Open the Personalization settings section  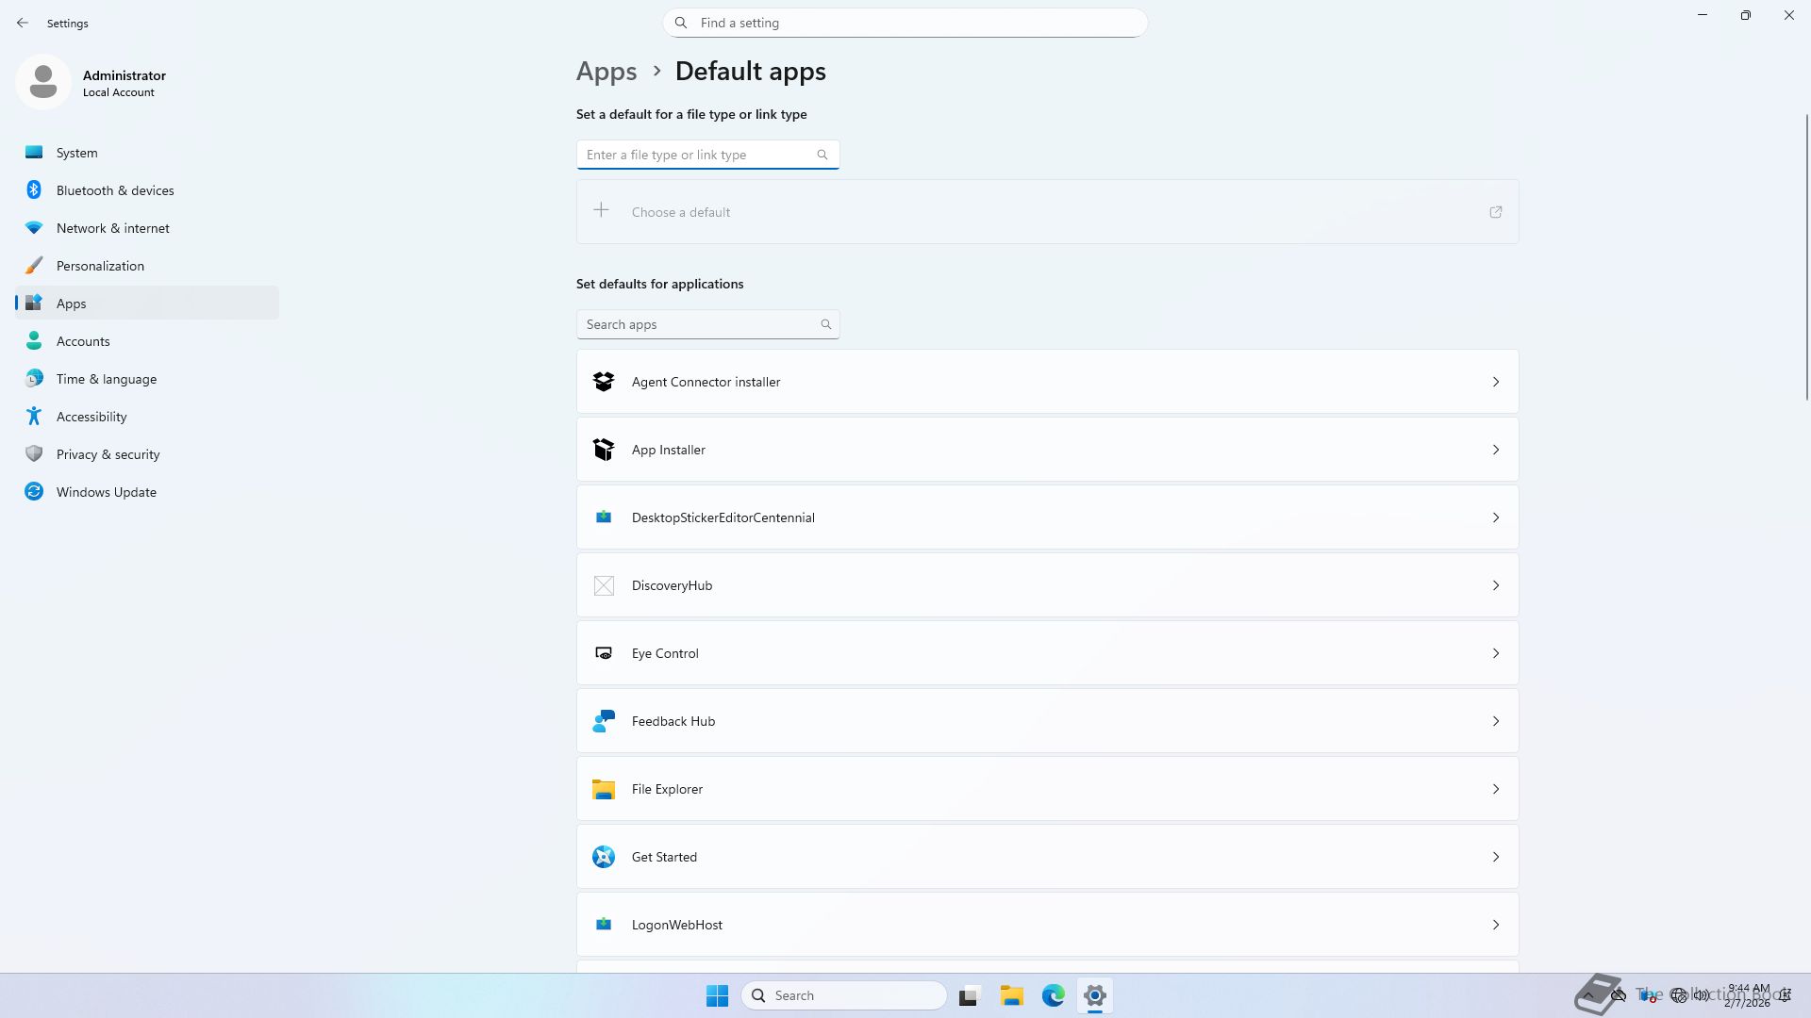point(100,266)
